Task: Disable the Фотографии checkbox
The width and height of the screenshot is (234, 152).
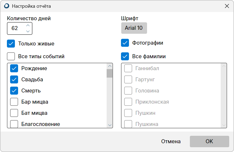Action: pos(125,43)
